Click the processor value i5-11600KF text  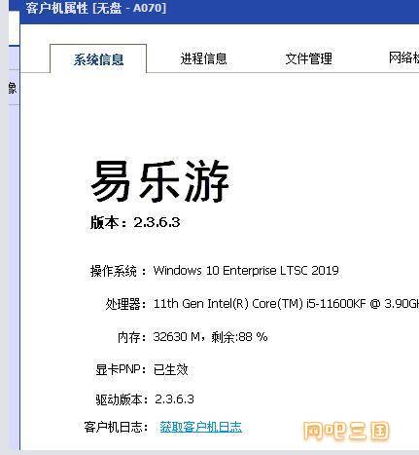pyautogui.click(x=335, y=304)
